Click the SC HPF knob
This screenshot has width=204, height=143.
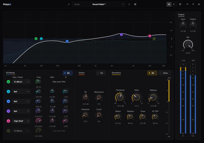[155, 117]
